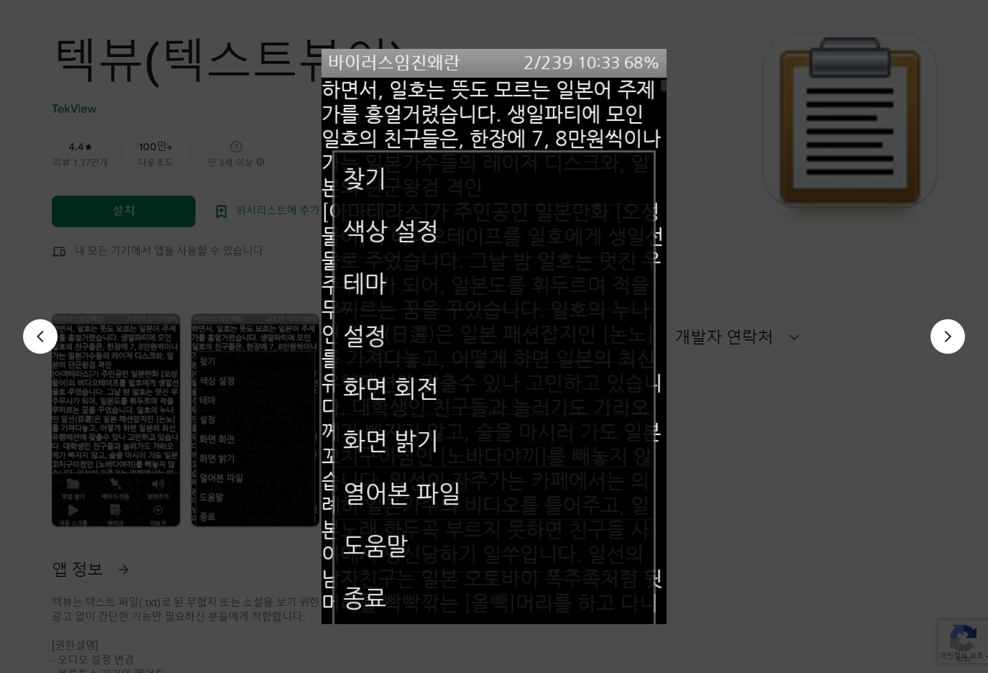The width and height of the screenshot is (988, 673).
Task: Click 북마크 icon in first thumbnail
Action: (x=115, y=510)
